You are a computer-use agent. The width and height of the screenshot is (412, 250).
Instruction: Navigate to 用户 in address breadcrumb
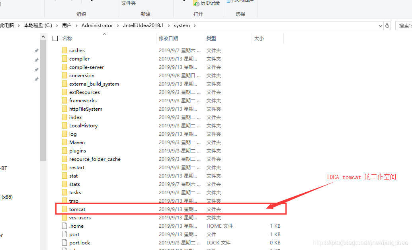tap(67, 25)
